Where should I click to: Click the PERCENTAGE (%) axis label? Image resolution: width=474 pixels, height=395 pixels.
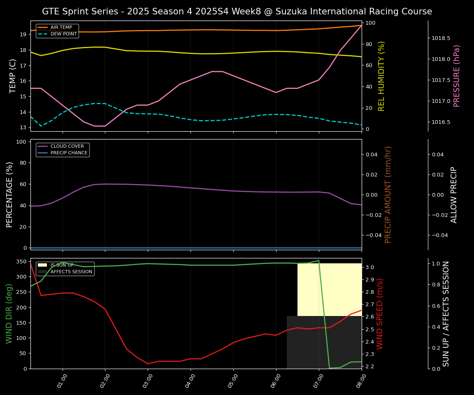10,194
